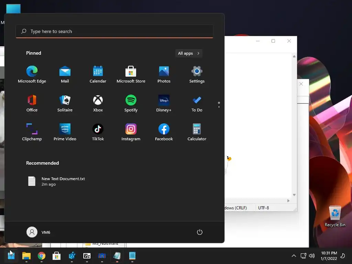Viewport: 352px width, 264px height.
Task: Open network status in system tray
Action: point(303,256)
